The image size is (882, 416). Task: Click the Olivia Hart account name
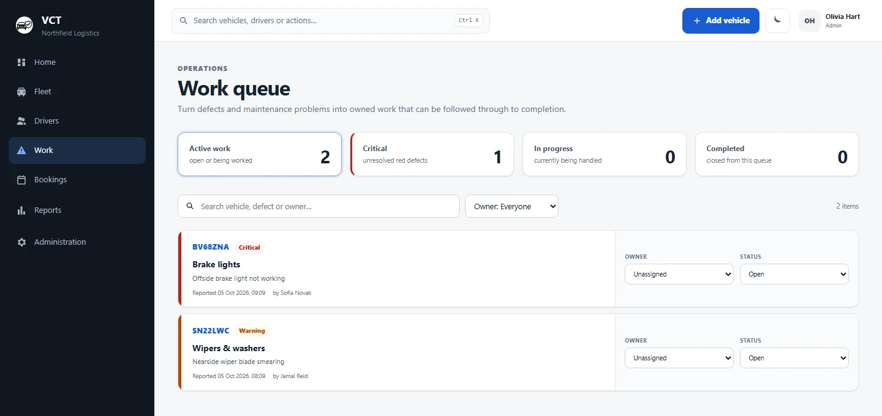tap(843, 17)
